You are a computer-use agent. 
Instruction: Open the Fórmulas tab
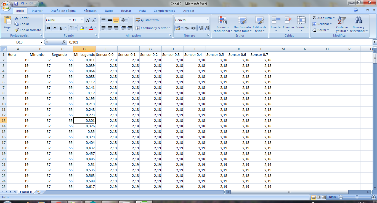90,11
